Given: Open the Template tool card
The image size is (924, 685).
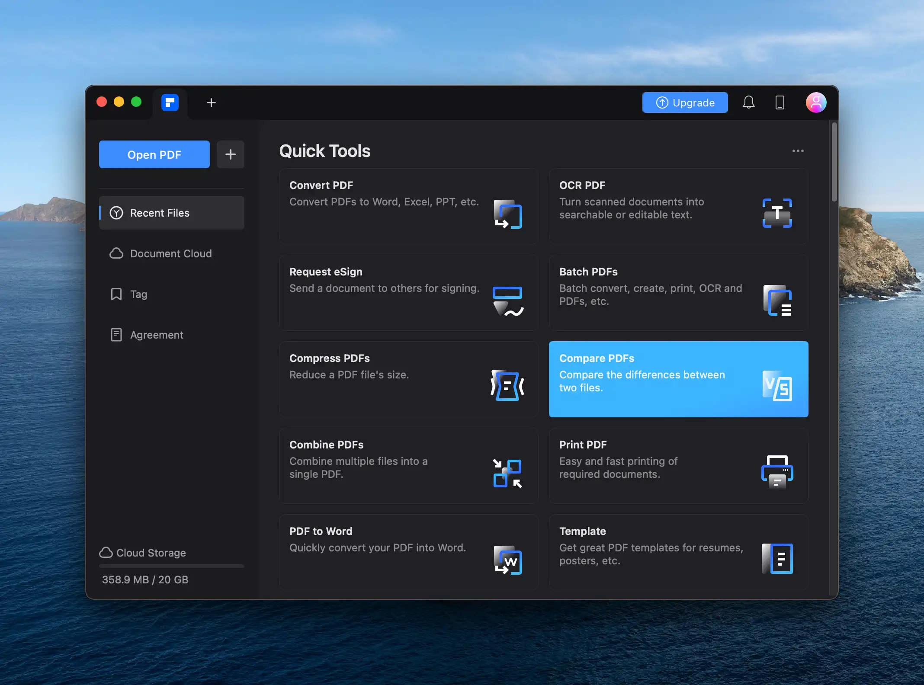Looking at the screenshot, I should point(678,552).
